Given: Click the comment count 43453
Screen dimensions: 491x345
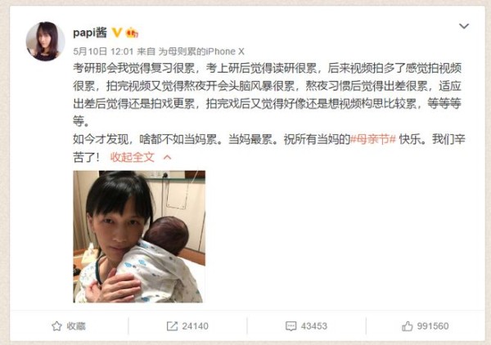Looking at the screenshot, I should (314, 326).
